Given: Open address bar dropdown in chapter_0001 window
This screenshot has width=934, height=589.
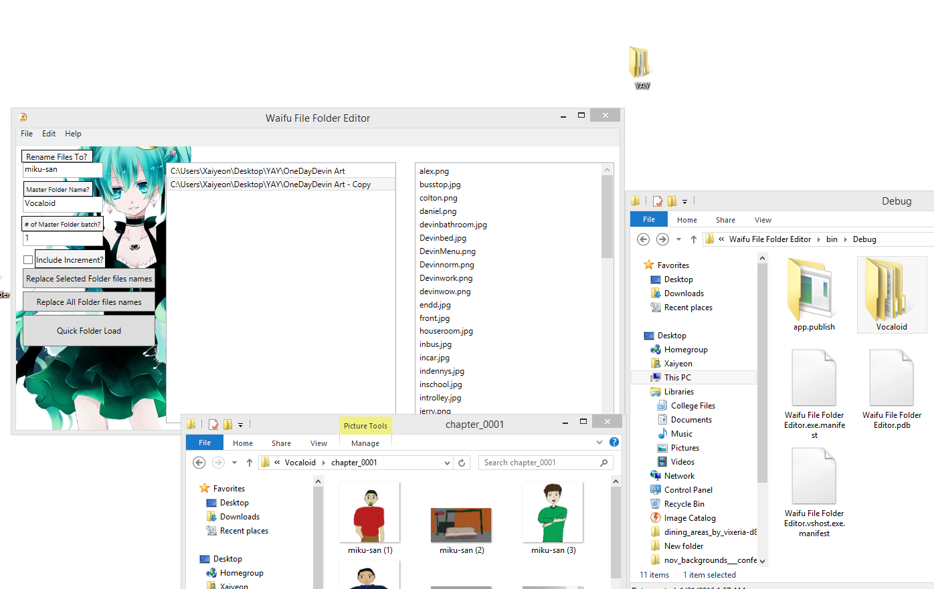Looking at the screenshot, I should (447, 463).
